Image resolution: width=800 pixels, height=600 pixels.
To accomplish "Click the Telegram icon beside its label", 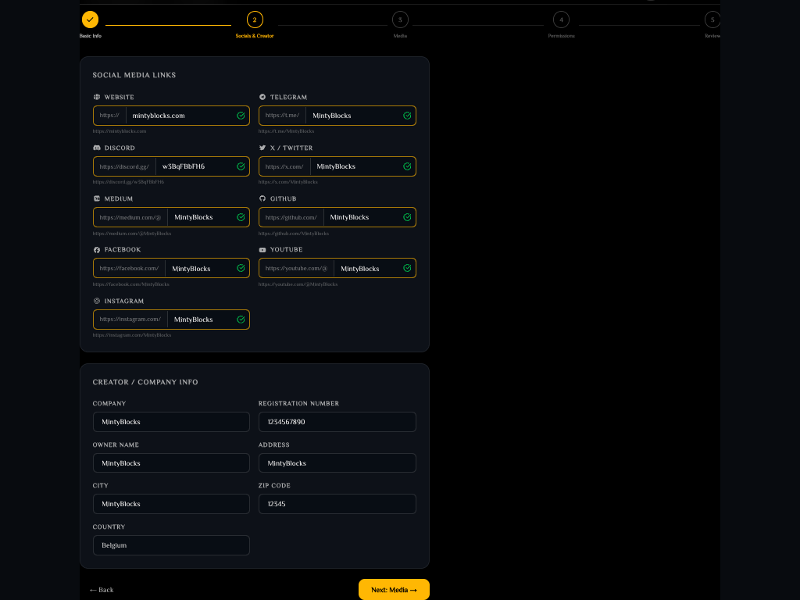I will tap(262, 97).
